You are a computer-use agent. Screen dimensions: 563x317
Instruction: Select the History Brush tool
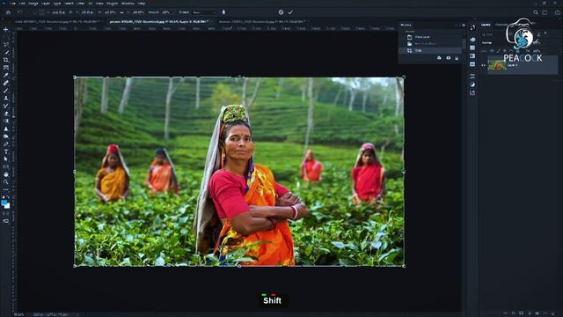click(6, 106)
